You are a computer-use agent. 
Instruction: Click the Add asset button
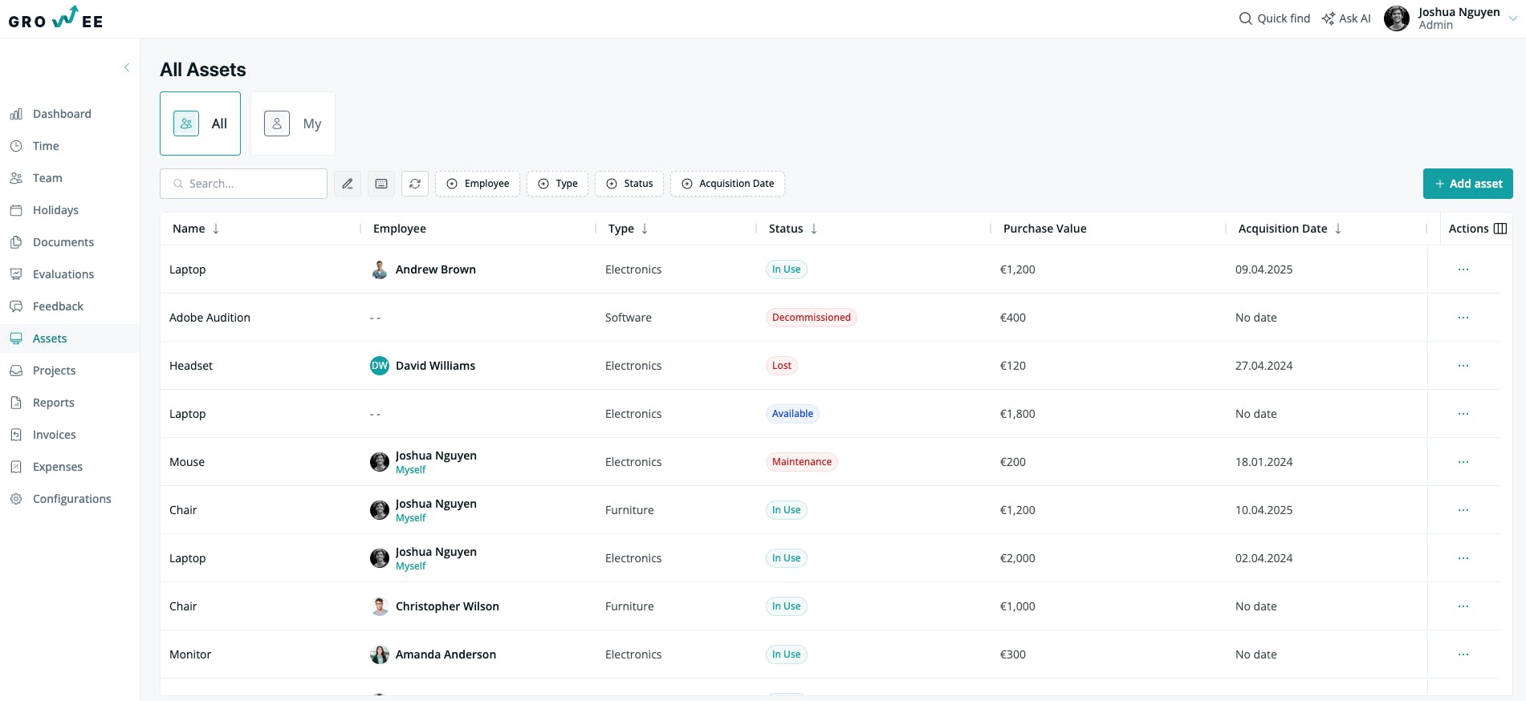tap(1468, 184)
